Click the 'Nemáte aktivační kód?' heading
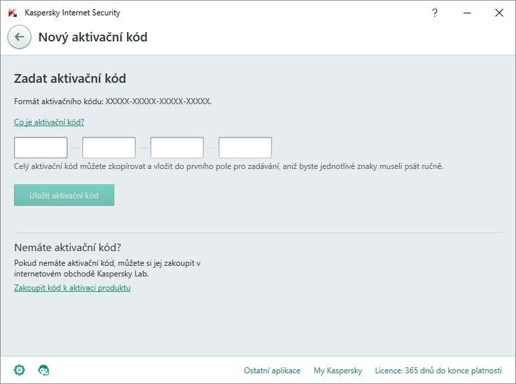The width and height of the screenshot is (516, 384). 68,248
